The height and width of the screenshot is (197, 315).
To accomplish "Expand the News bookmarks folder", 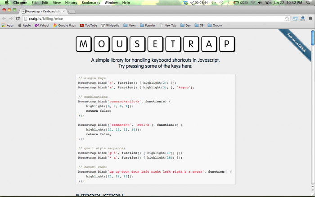I will coord(130,25).
